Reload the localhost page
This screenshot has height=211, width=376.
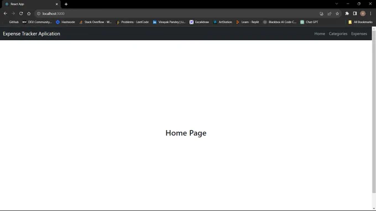tap(21, 14)
